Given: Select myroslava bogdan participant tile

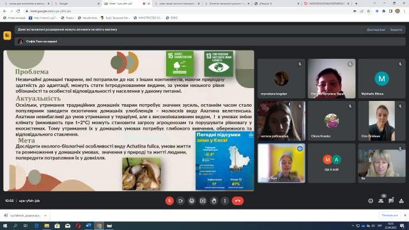Looking at the screenshot, I should [281, 79].
